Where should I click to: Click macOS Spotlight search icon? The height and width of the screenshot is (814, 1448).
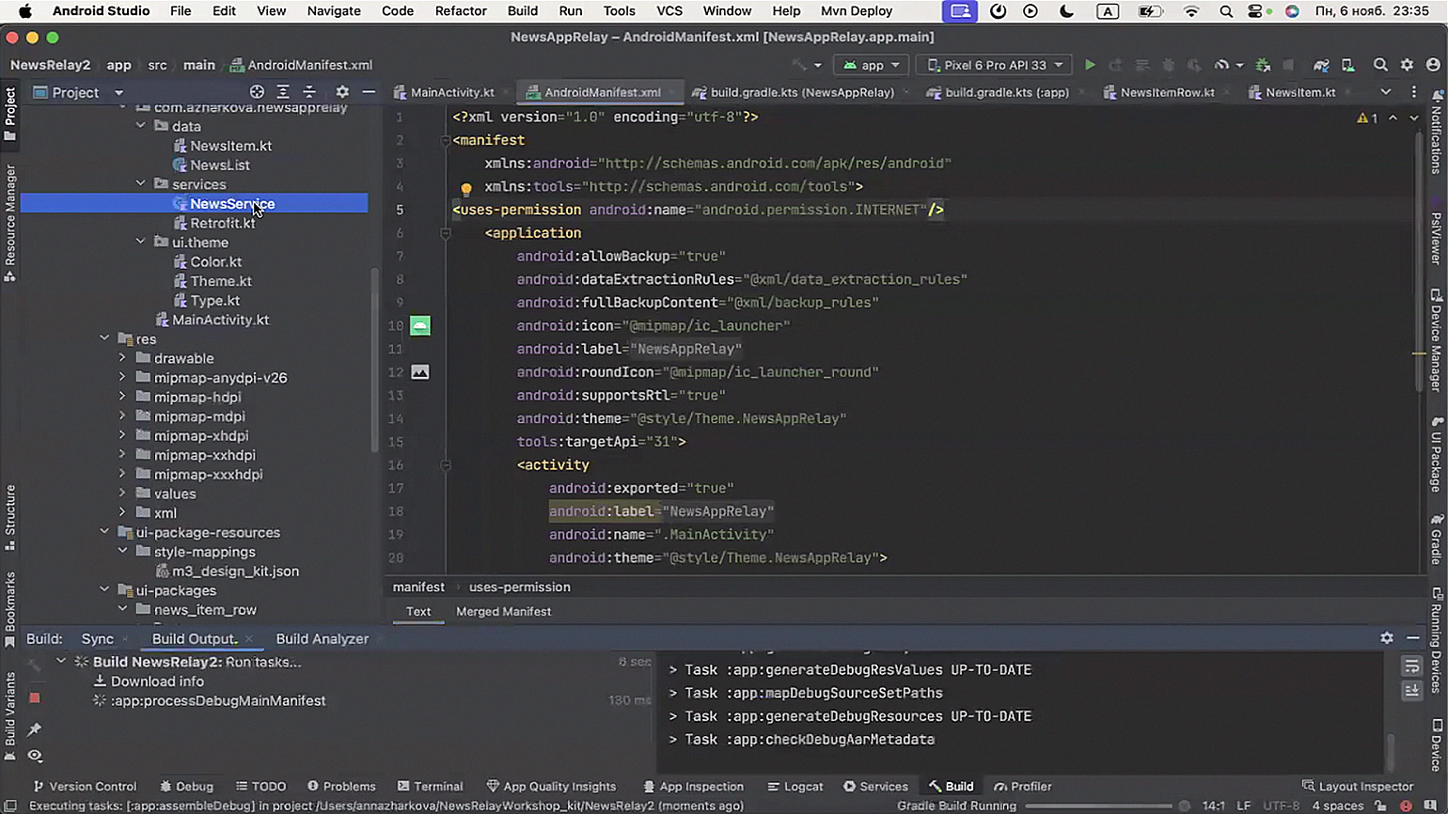click(x=1226, y=11)
